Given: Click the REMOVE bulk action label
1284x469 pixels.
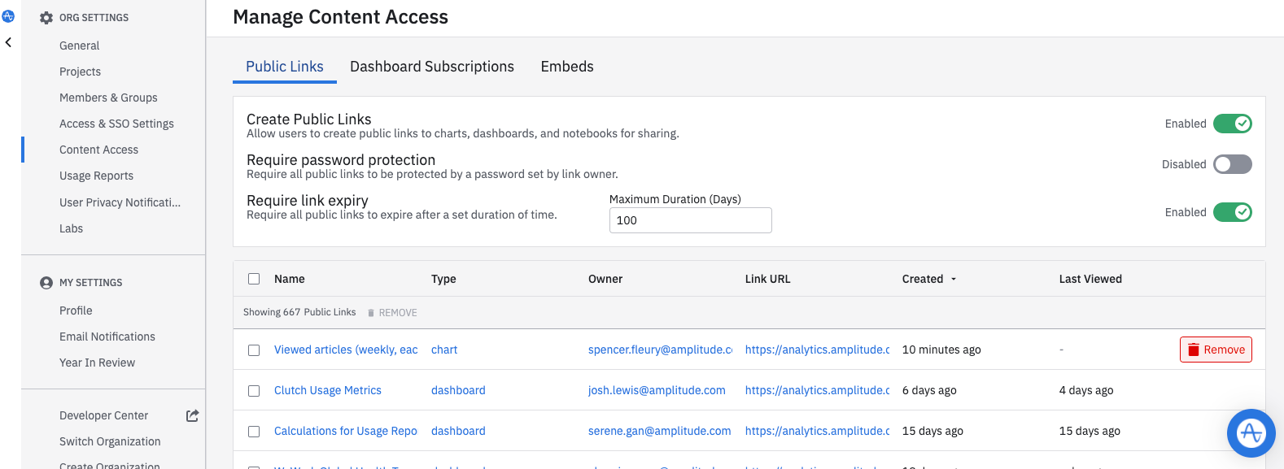Looking at the screenshot, I should [x=398, y=313].
